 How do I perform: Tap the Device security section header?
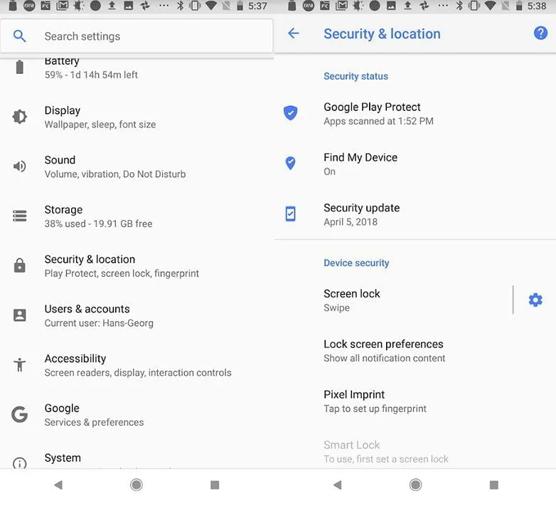click(x=356, y=263)
